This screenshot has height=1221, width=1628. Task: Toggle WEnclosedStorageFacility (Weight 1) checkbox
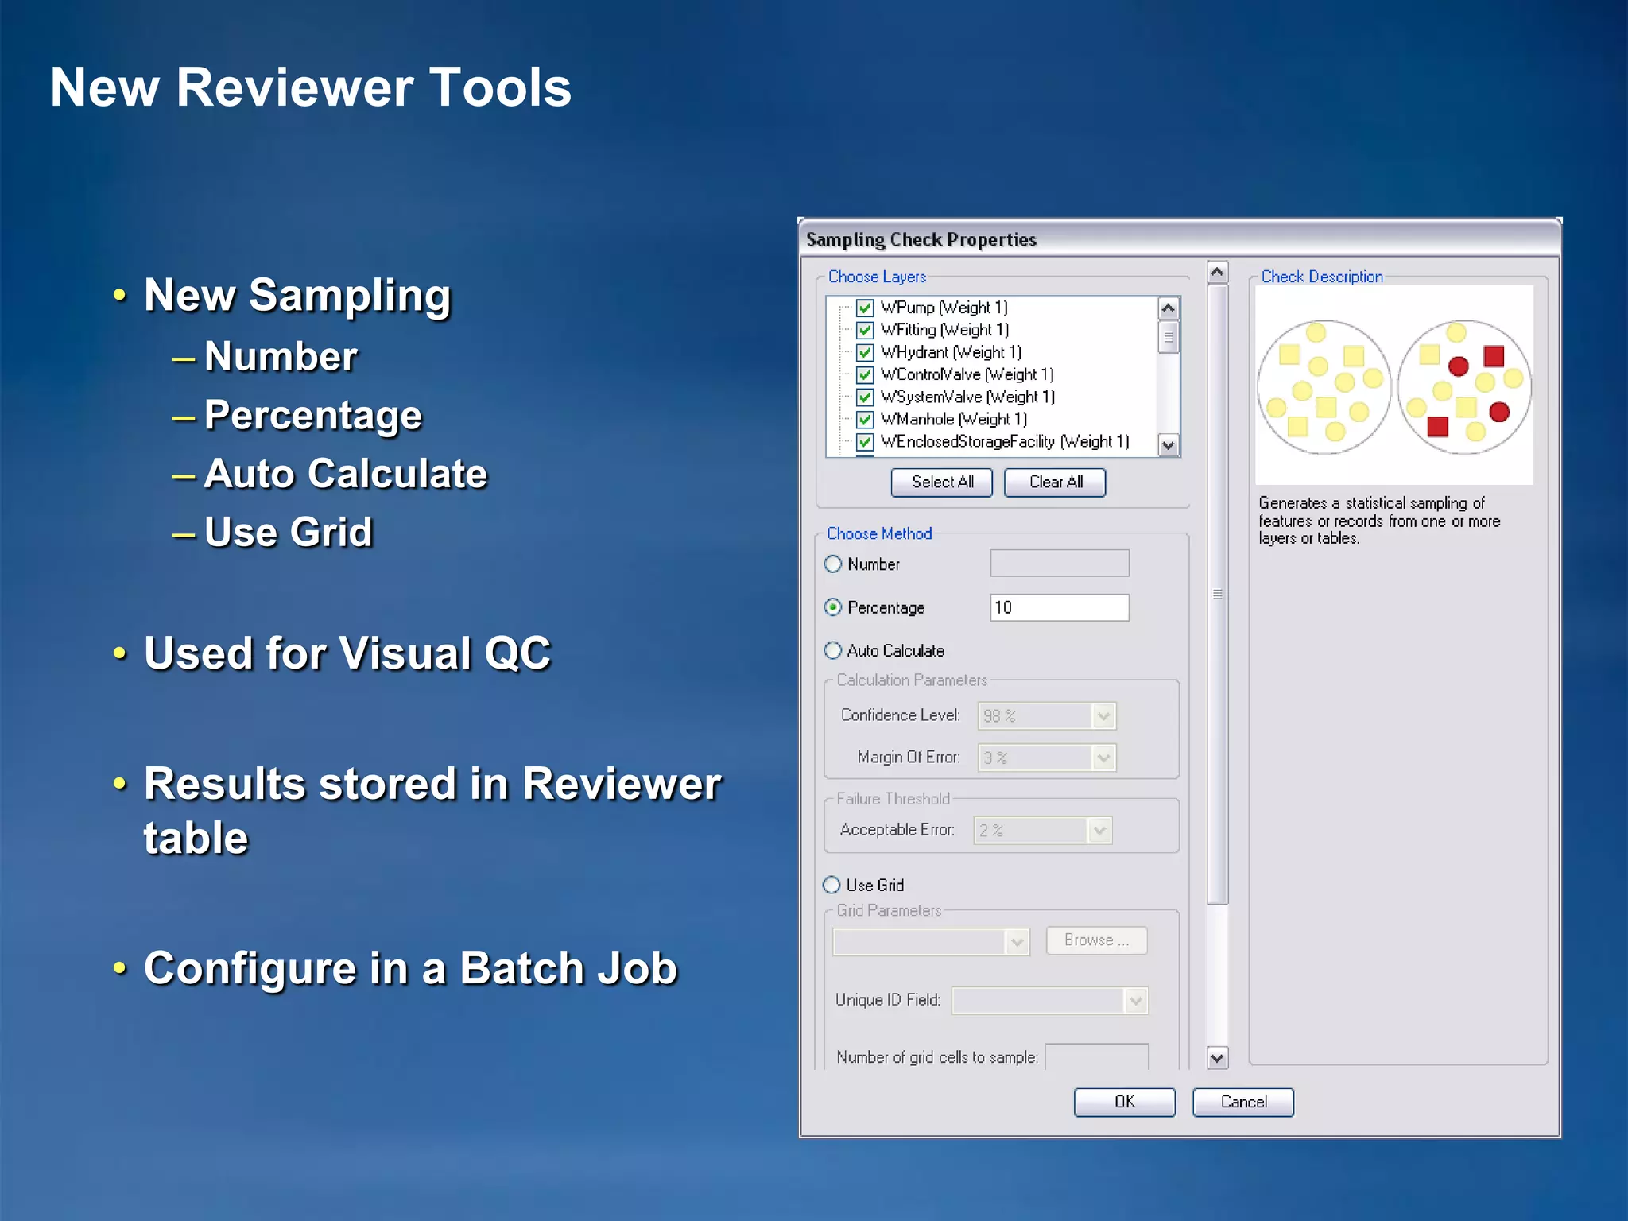(x=865, y=441)
